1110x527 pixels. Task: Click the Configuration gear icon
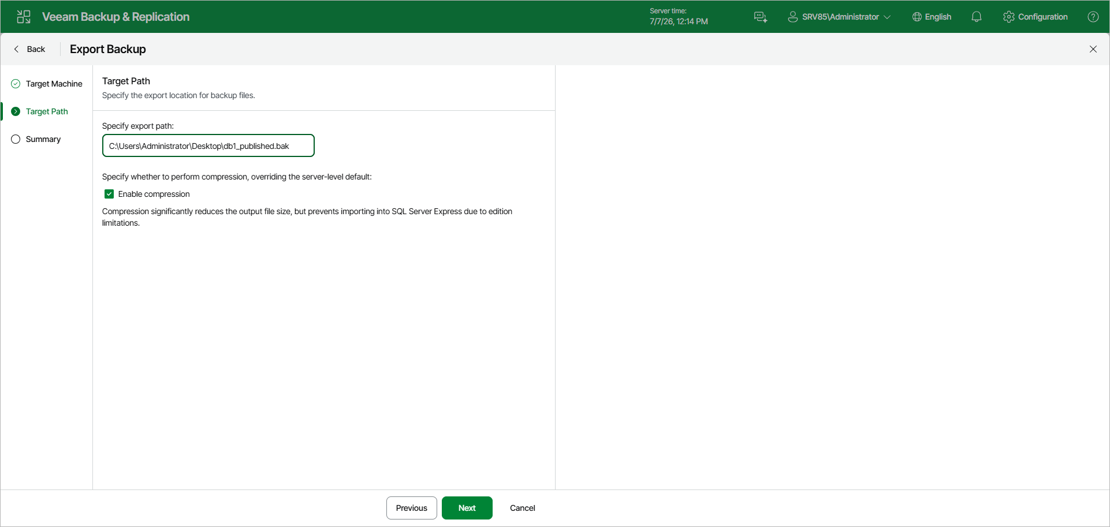(x=1009, y=17)
